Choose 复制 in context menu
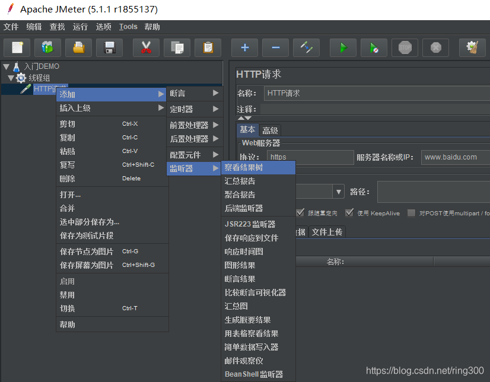 113,138
